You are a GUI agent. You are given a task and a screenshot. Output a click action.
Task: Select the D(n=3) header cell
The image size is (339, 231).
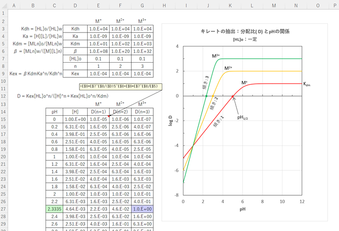tap(142, 111)
